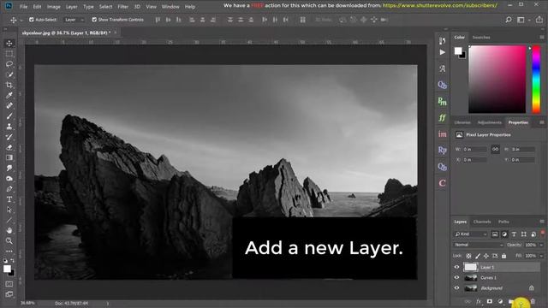Filter layers by pixel layers icon
The width and height of the screenshot is (548, 308).
(x=495, y=234)
